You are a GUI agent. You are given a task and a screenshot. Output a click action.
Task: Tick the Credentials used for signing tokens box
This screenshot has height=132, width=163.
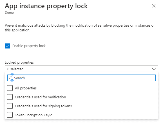point(10,106)
